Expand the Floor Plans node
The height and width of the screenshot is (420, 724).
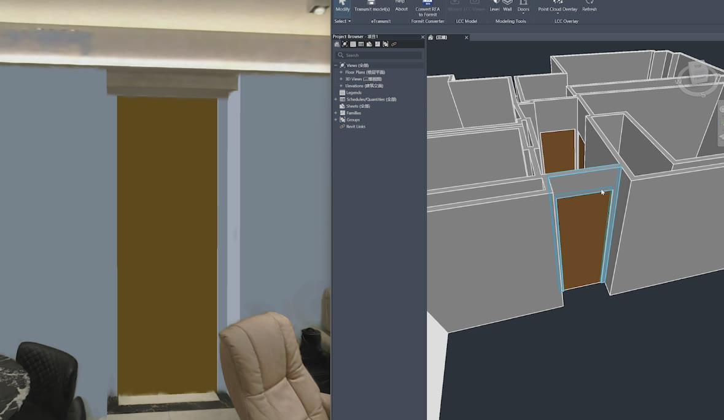point(341,72)
